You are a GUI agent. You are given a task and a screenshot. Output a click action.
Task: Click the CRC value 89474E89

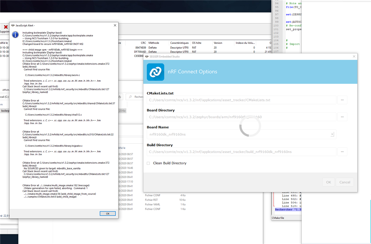pyautogui.click(x=141, y=47)
